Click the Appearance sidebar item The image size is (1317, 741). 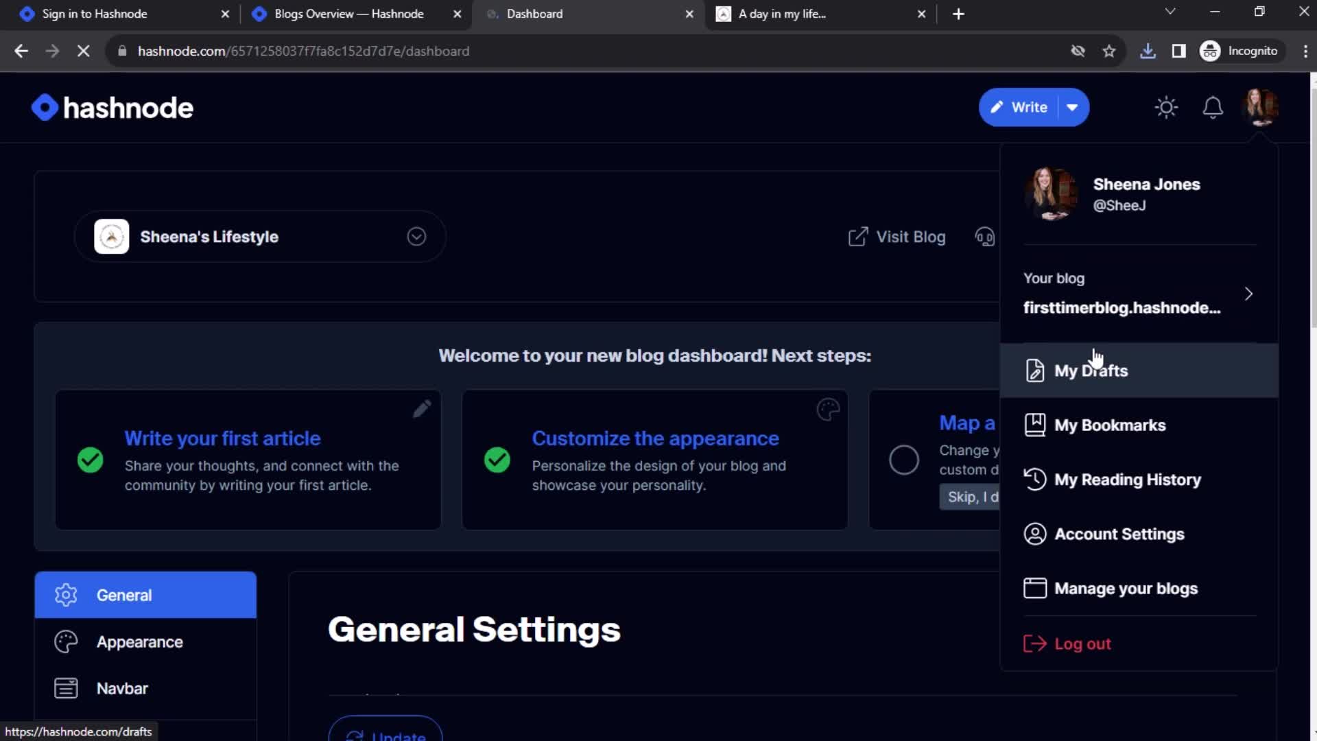pos(139,642)
